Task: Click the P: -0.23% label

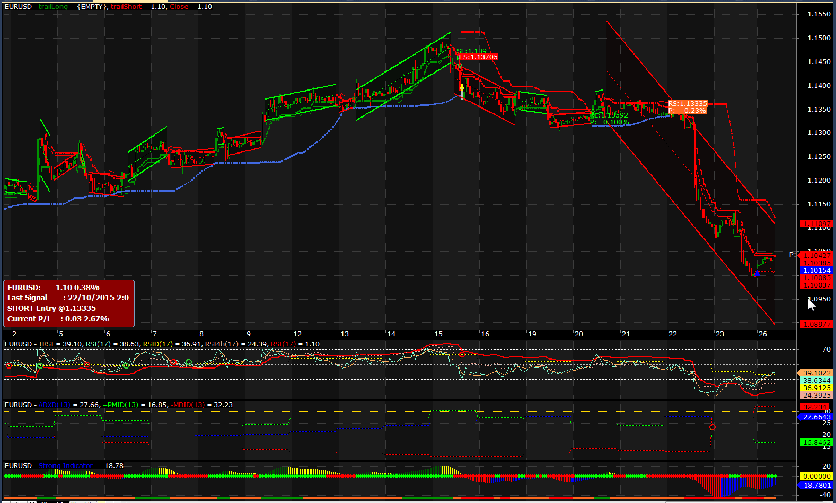Action: tap(688, 111)
